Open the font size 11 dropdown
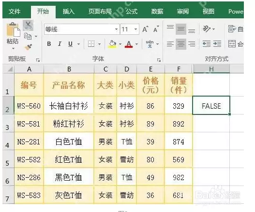Image resolution: width=255 pixels, height=212 pixels. click(x=135, y=29)
